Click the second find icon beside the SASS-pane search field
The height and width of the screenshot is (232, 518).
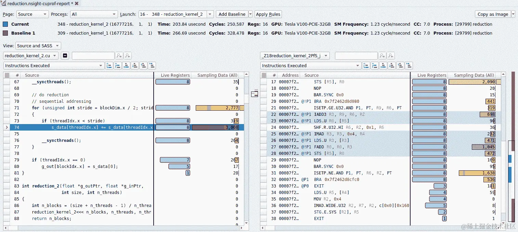point(391,56)
